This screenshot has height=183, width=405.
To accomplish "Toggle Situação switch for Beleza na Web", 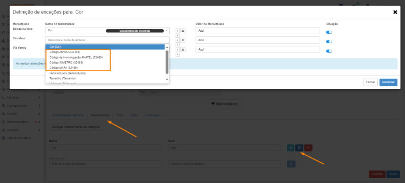I will 329,32.
